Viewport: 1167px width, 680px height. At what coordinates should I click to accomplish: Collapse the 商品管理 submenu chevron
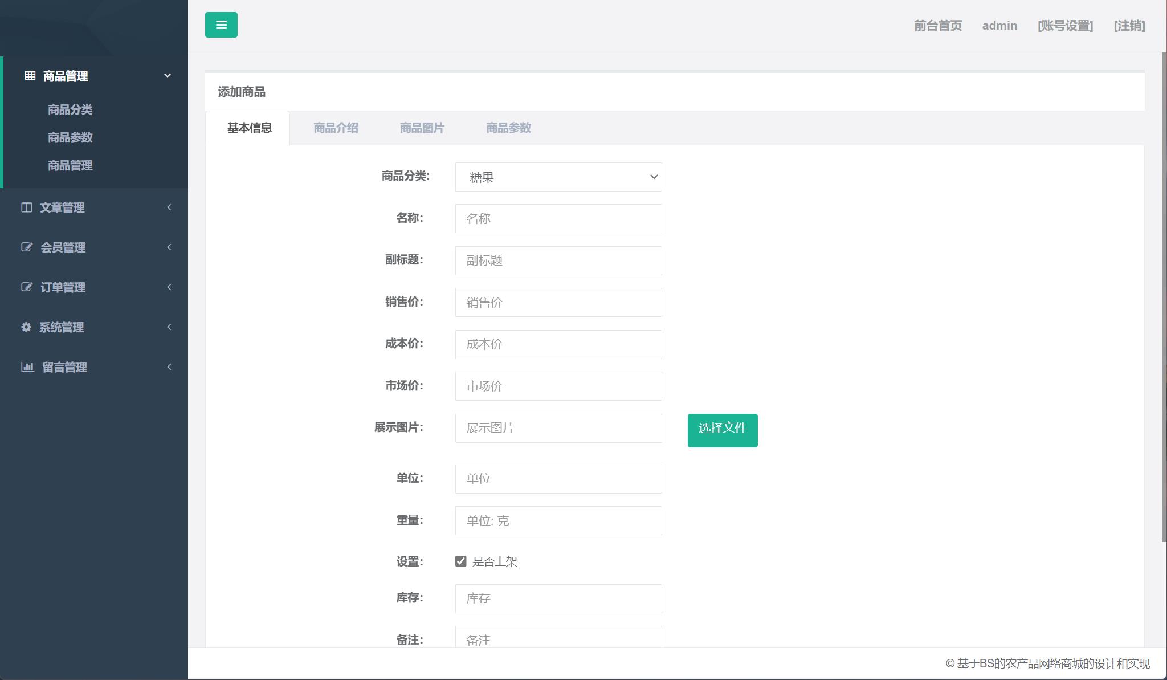pyautogui.click(x=167, y=75)
